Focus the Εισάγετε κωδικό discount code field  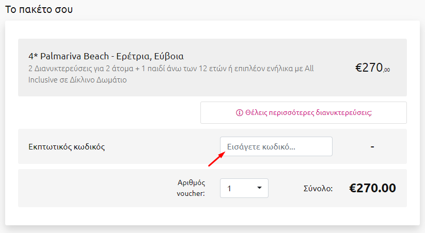(x=276, y=146)
